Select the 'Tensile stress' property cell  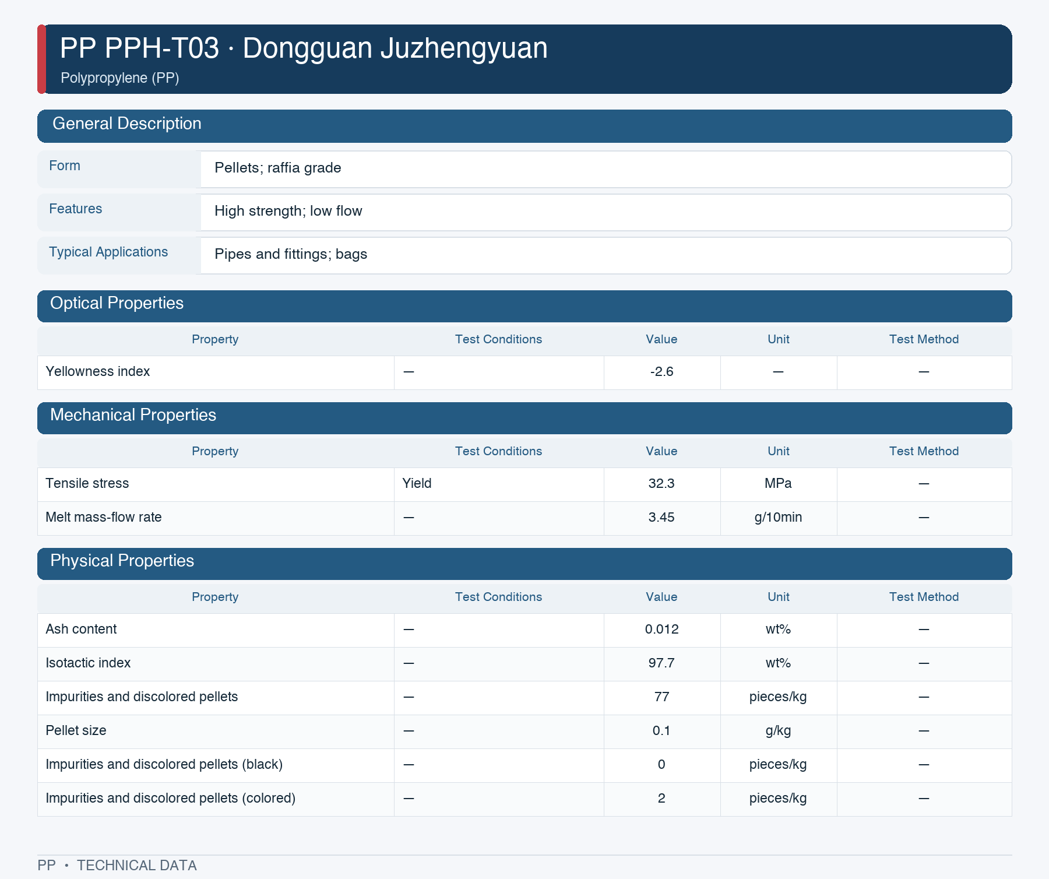pos(216,484)
